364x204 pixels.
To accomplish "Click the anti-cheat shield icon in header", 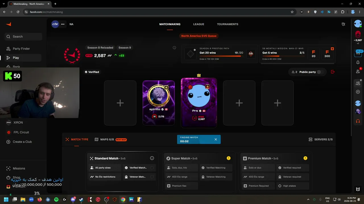I will click(x=343, y=24).
